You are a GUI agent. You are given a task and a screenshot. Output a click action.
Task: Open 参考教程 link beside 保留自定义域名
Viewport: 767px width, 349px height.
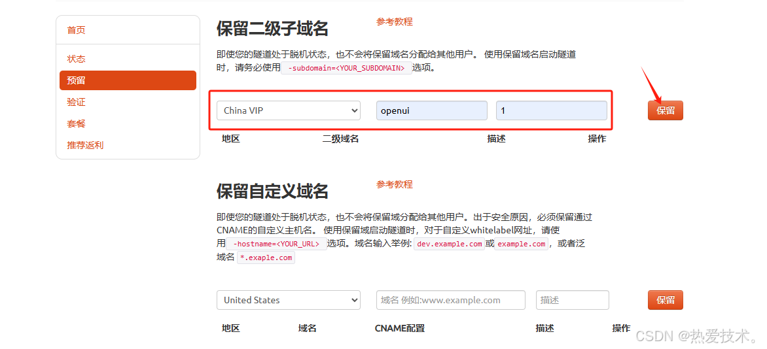[x=394, y=184]
